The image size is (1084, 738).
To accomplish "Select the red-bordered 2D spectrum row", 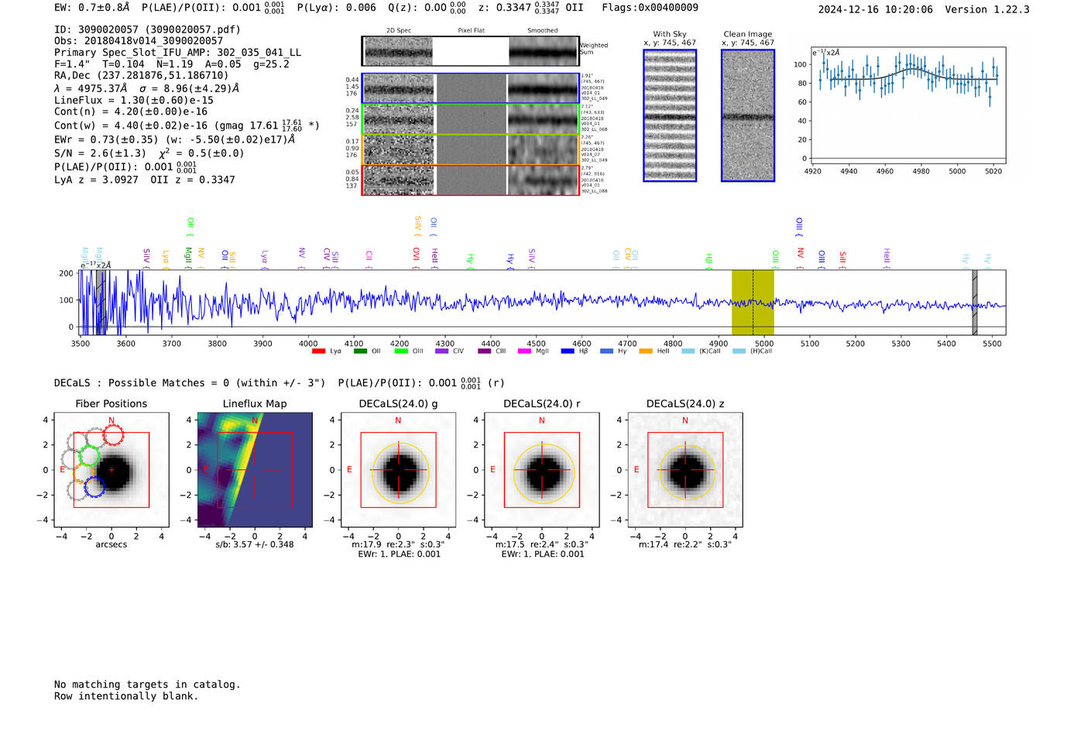I will [471, 180].
